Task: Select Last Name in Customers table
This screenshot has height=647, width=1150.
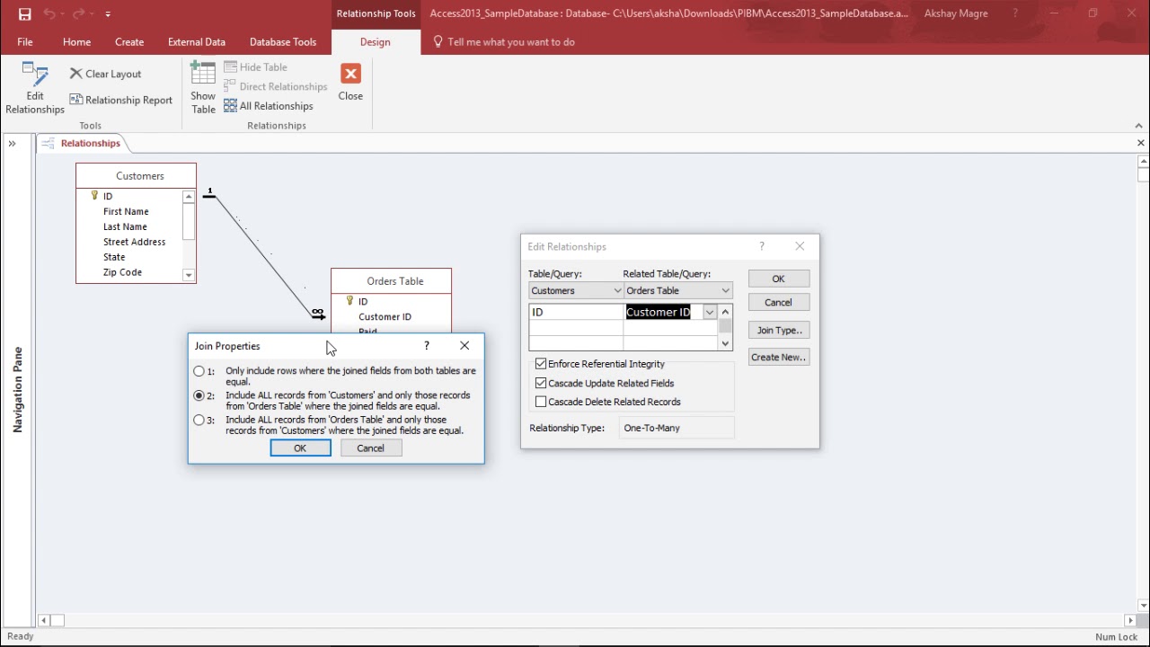Action: [125, 226]
